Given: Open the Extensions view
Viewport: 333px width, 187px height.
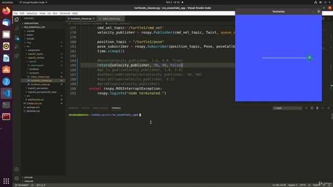Looking at the screenshot, I should [x=17, y=56].
